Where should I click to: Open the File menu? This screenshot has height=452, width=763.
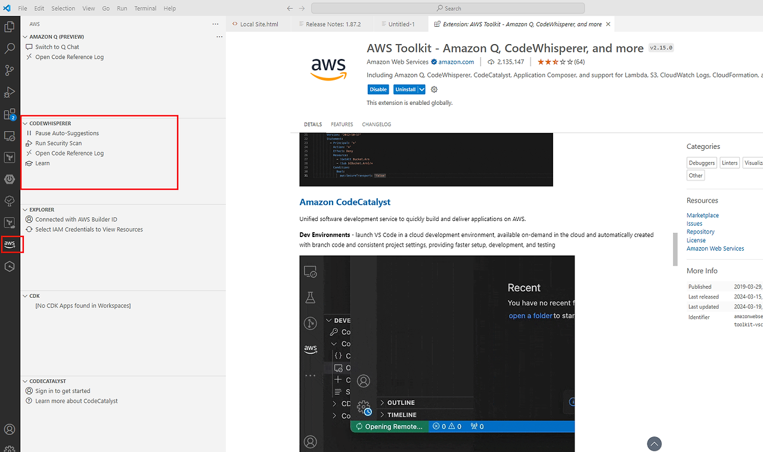coord(23,8)
